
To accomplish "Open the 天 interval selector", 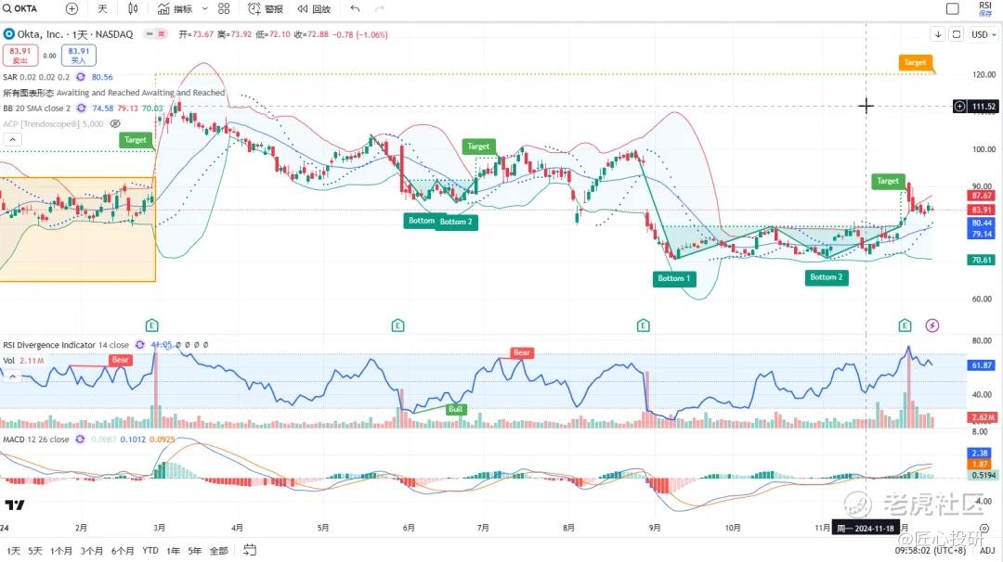I will click(x=102, y=8).
